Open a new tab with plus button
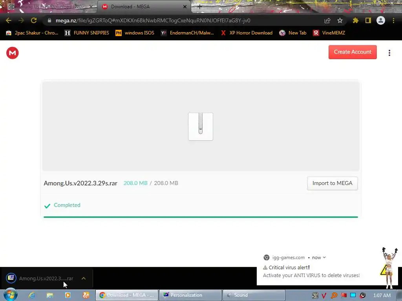The height and width of the screenshot is (301, 402). coord(200,7)
